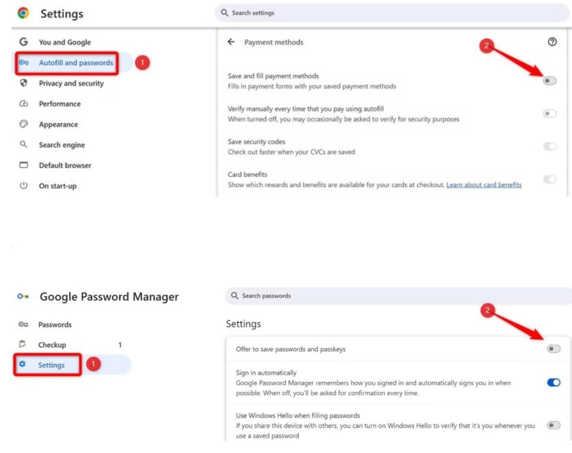Click the Appearance palette icon
This screenshot has width=572, height=453.
coord(24,124)
